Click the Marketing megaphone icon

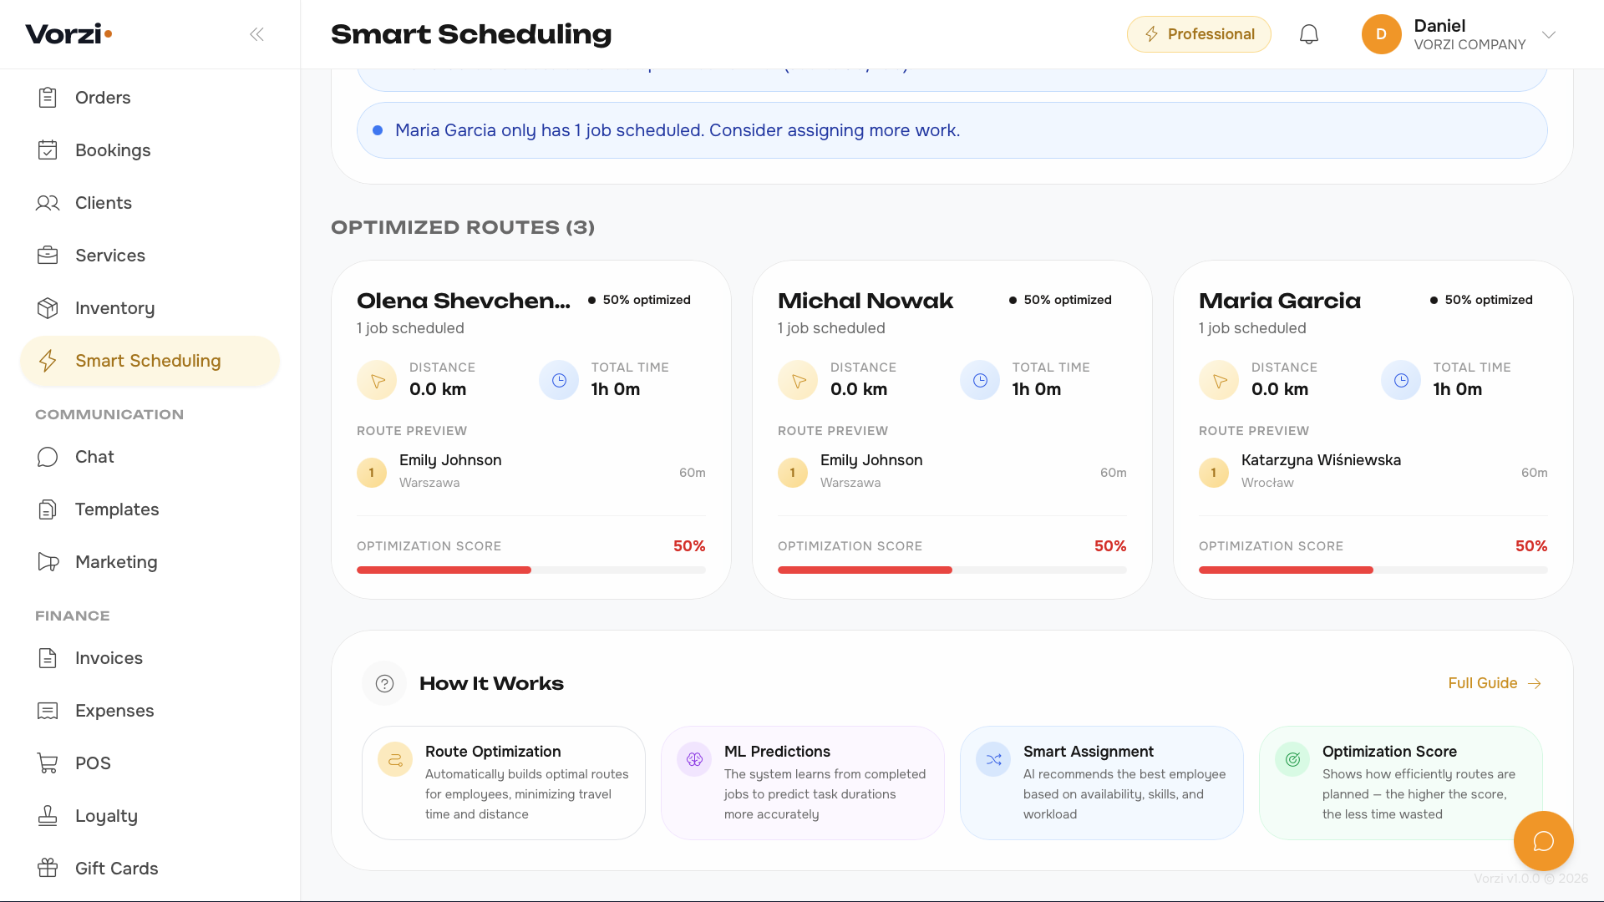pyautogui.click(x=48, y=562)
